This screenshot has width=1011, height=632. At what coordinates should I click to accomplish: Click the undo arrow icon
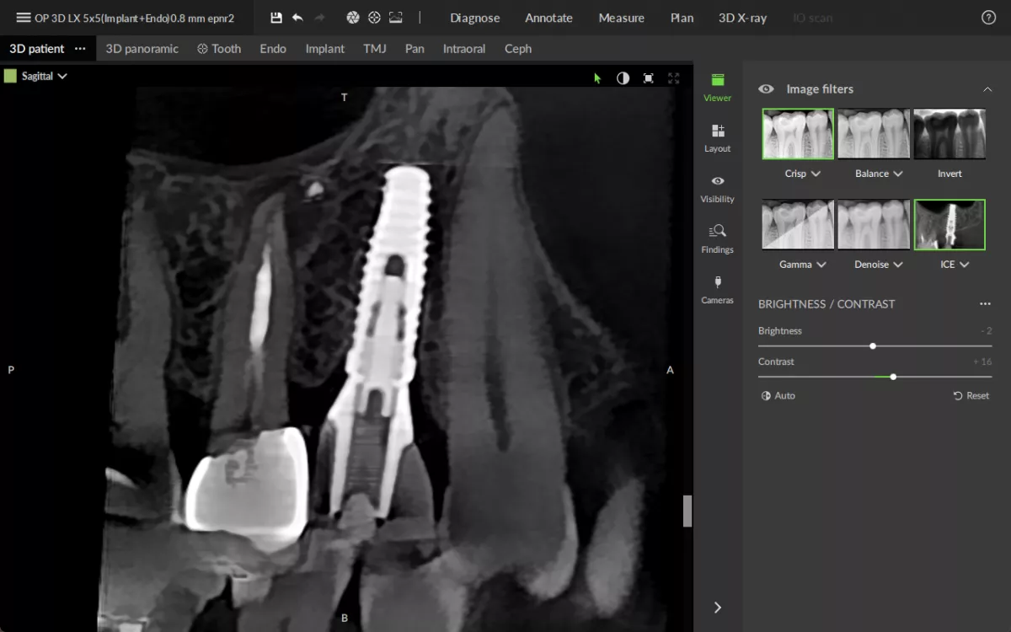297,18
